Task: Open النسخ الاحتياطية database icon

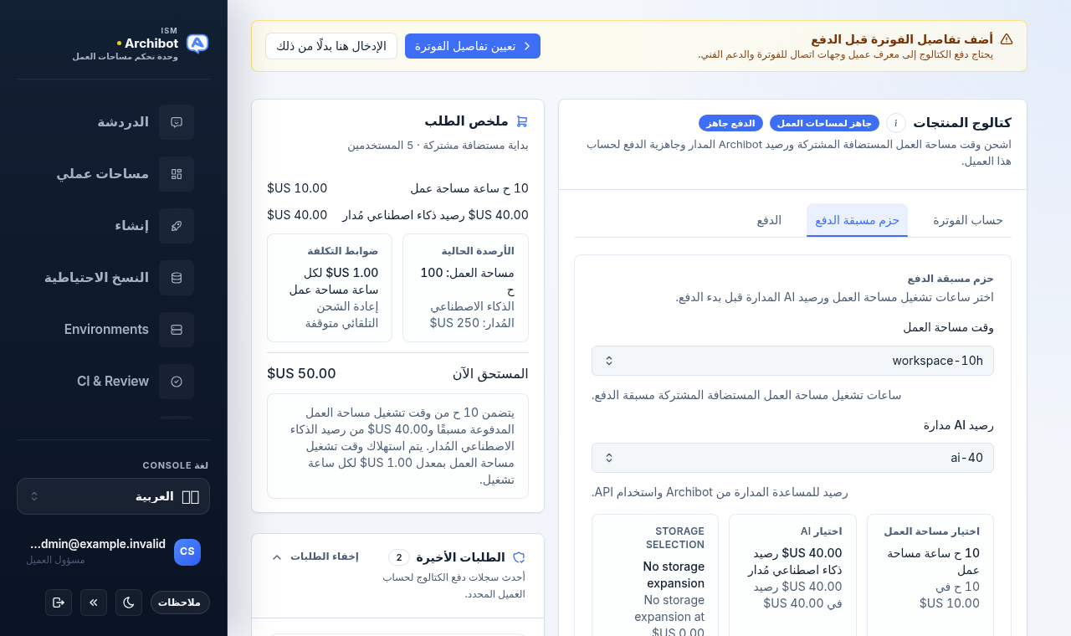Action: point(177,278)
